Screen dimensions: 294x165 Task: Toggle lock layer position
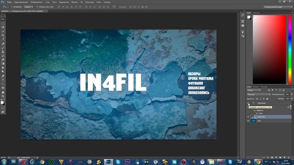(264, 99)
